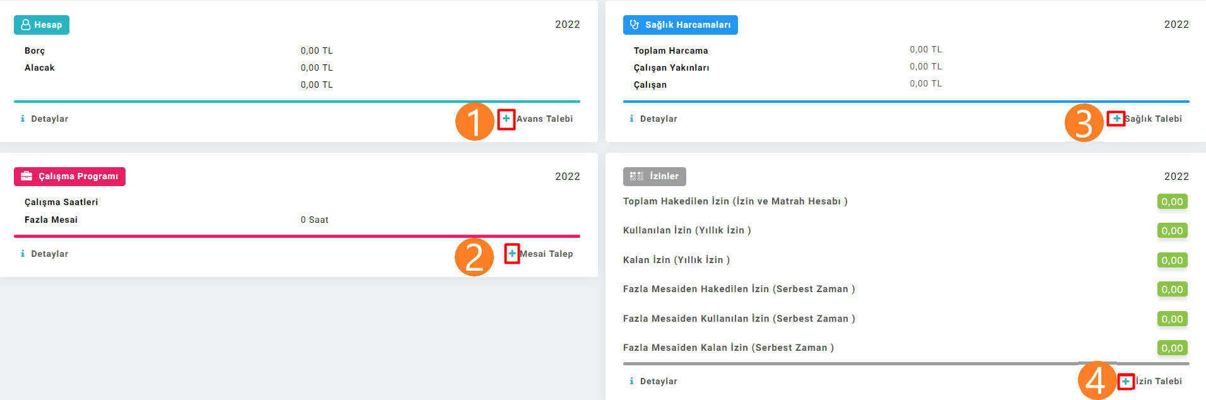
Task: Open Detaylar link in İzinler card
Action: [659, 381]
